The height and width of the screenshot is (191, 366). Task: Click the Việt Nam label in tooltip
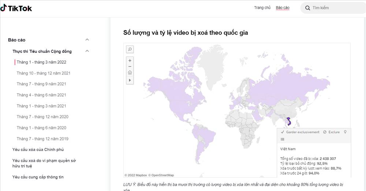coord(288,149)
